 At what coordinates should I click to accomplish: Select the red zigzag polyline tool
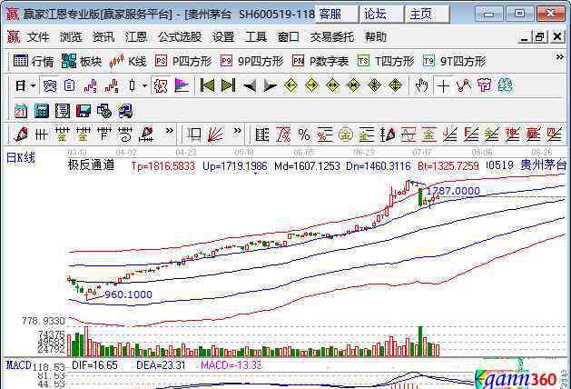(x=464, y=86)
